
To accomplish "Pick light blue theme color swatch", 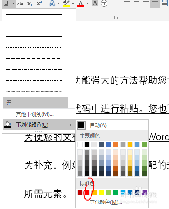I will (x=137, y=144).
